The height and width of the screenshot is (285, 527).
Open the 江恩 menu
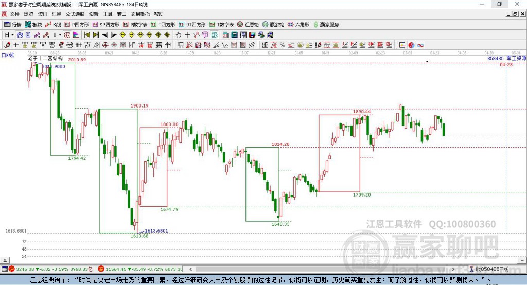click(x=57, y=14)
